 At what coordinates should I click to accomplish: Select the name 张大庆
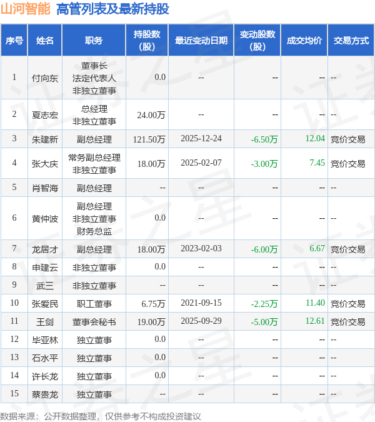coord(45,164)
